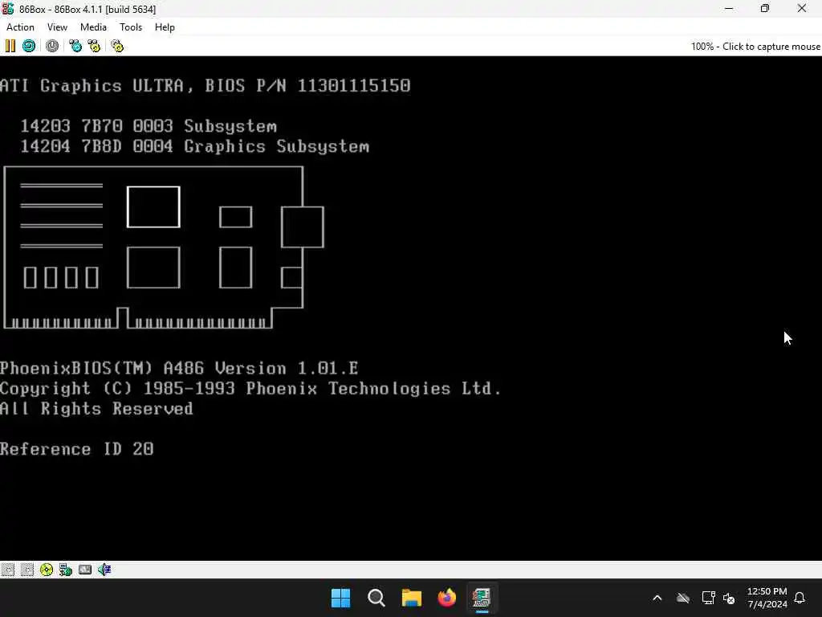Open Windows taskbar Search
The image size is (822, 617).
[x=376, y=598]
